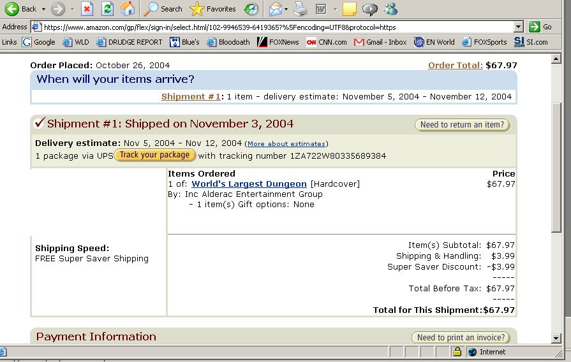Open the Discuss speech bubble icon
The width and height of the screenshot is (571, 362).
[369, 9]
